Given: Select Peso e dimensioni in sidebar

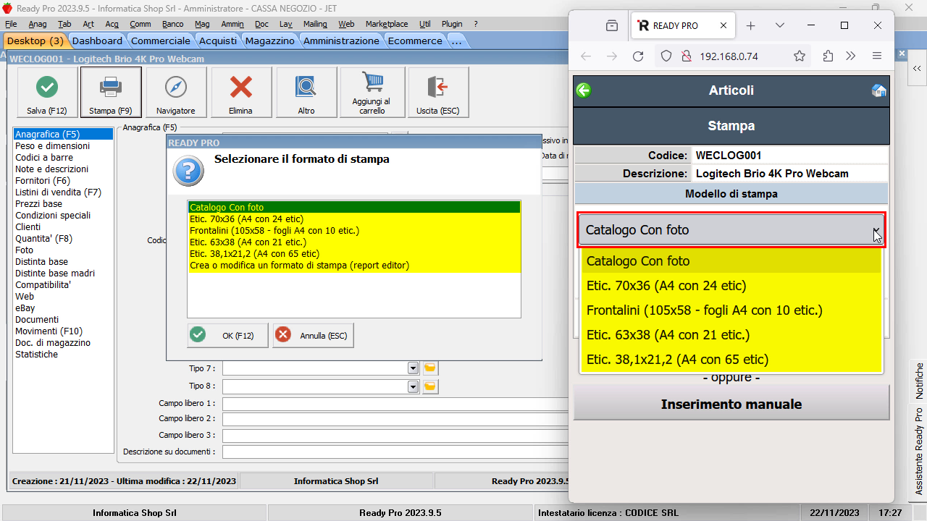Looking at the screenshot, I should (53, 146).
